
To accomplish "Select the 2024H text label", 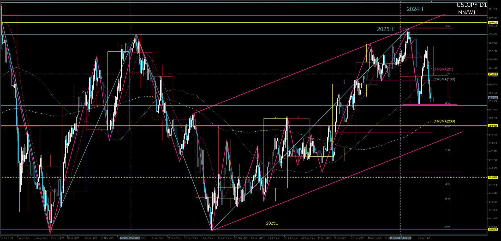I will point(415,9).
